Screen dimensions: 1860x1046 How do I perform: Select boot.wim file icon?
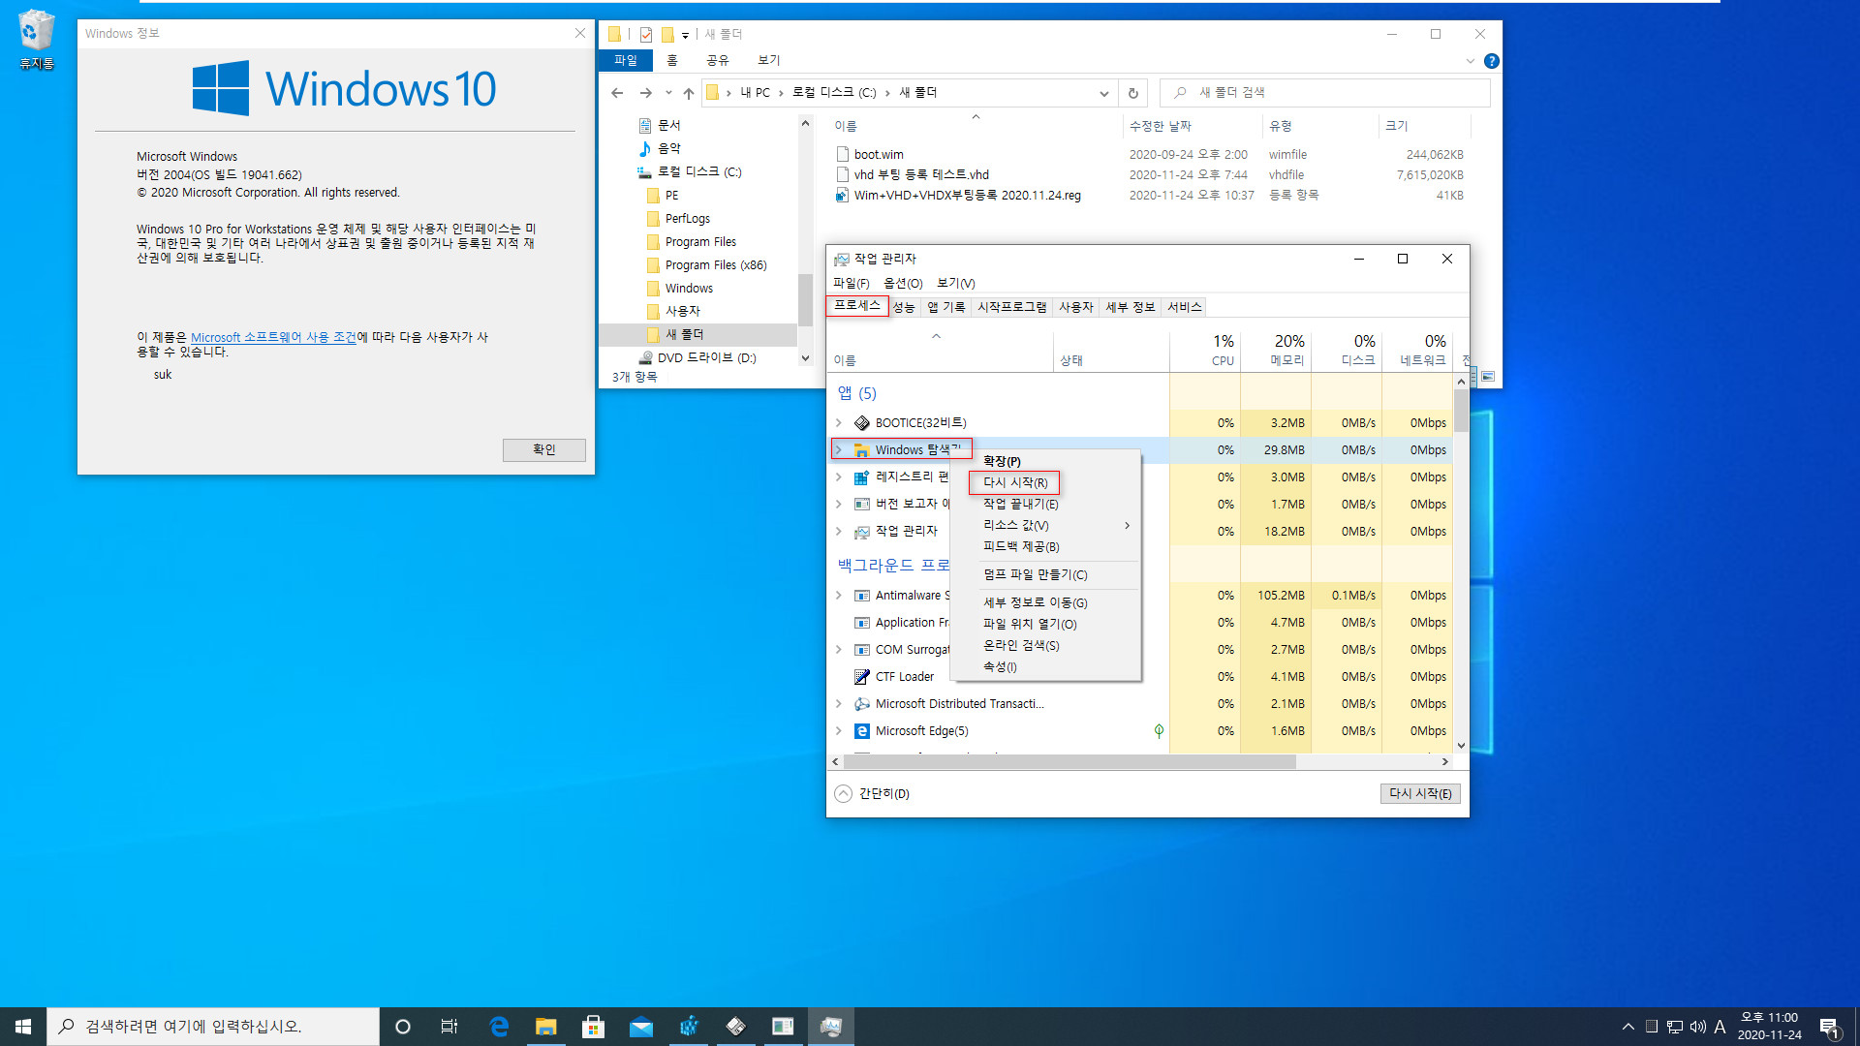click(x=842, y=154)
